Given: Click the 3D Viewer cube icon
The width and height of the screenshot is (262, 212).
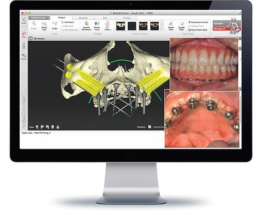Looking at the screenshot, I should (x=30, y=38).
